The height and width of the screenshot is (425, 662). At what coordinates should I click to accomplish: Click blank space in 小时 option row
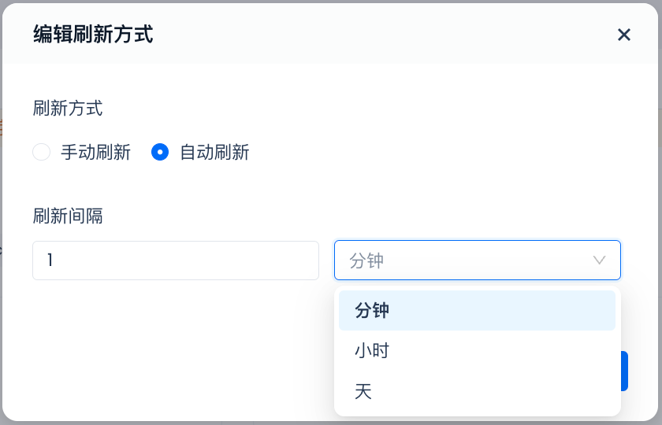(504, 351)
